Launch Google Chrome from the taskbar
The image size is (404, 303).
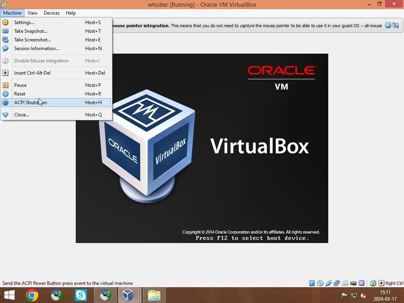pos(32,295)
